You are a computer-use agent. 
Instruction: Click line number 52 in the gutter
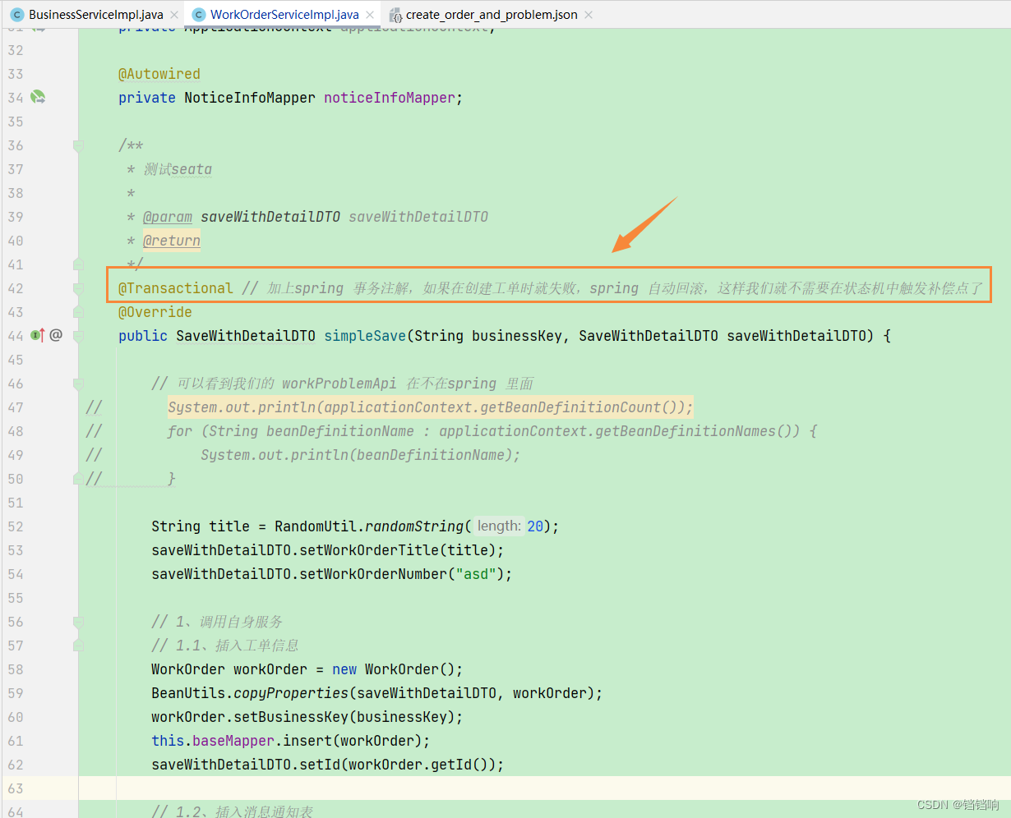pyautogui.click(x=16, y=526)
